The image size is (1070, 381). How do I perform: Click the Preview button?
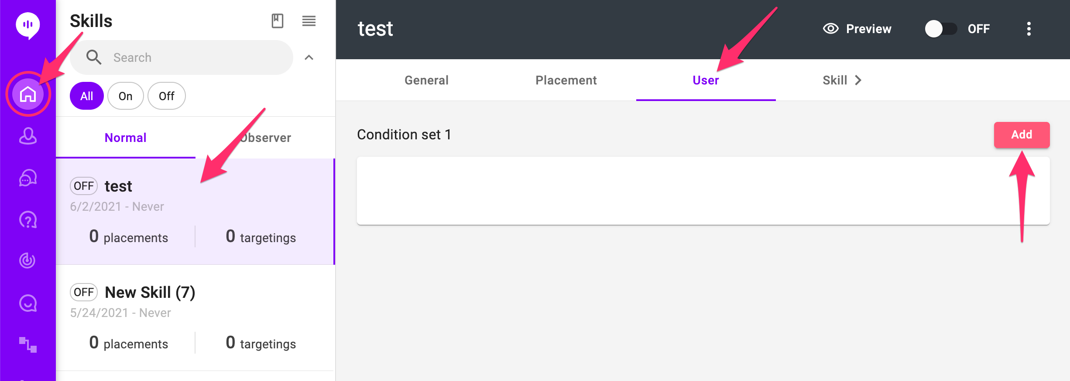(x=857, y=29)
